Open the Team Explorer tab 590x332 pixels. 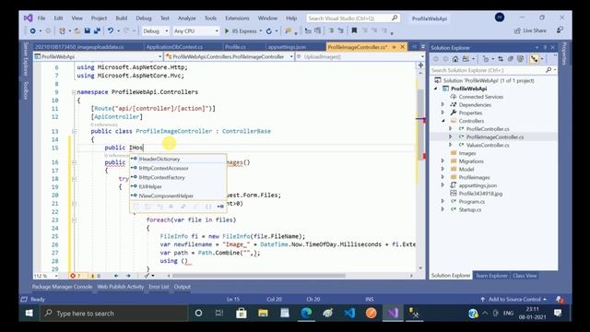pyautogui.click(x=491, y=276)
